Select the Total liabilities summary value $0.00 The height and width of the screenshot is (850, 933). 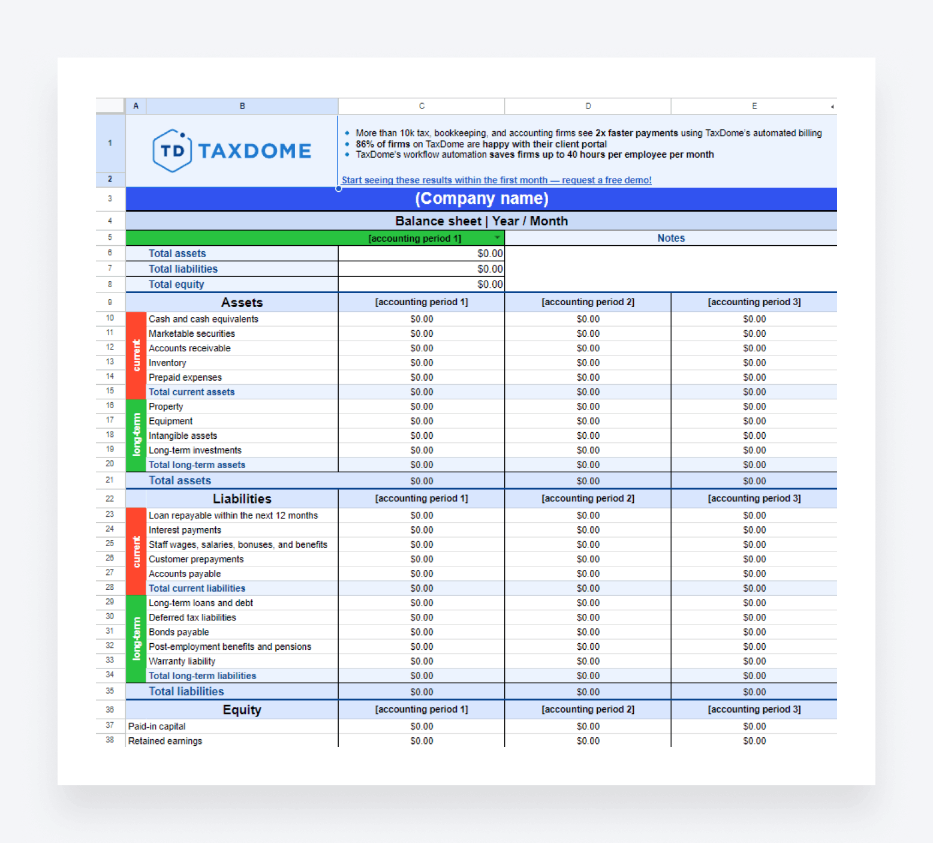(x=422, y=269)
